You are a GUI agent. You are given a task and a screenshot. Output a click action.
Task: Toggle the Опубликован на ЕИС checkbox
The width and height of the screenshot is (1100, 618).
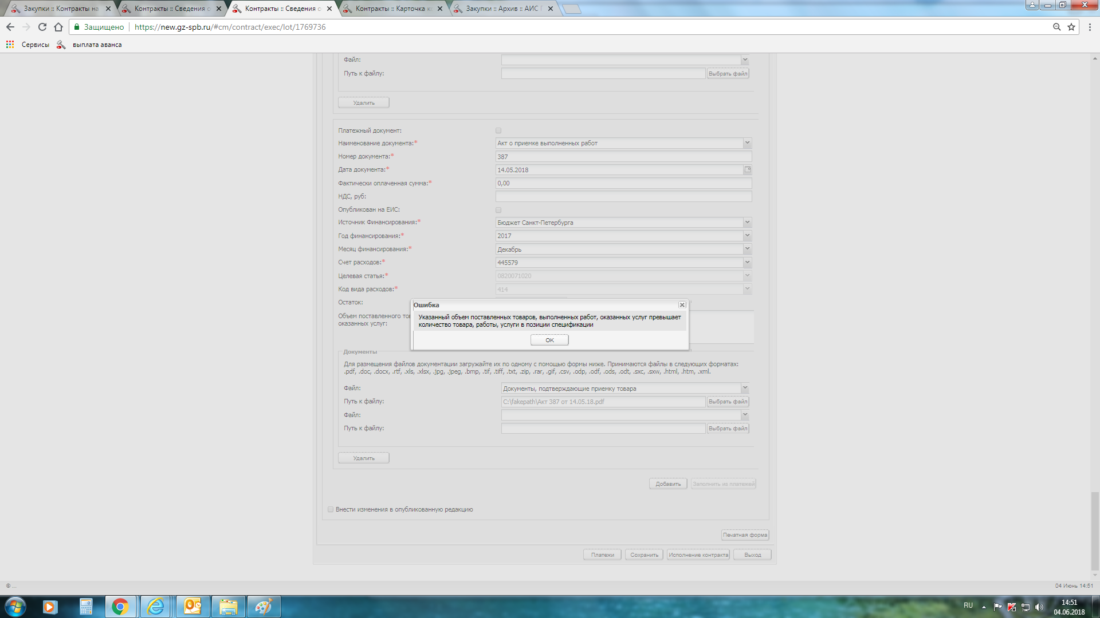(x=498, y=210)
